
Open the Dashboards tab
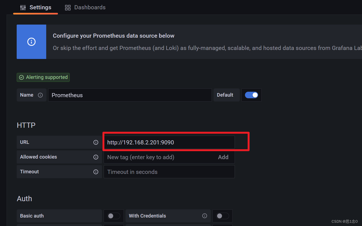coord(85,7)
